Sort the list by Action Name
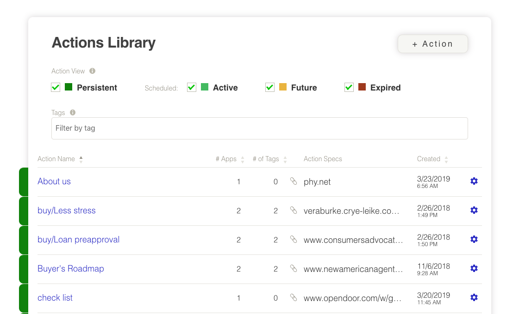 tap(81, 159)
